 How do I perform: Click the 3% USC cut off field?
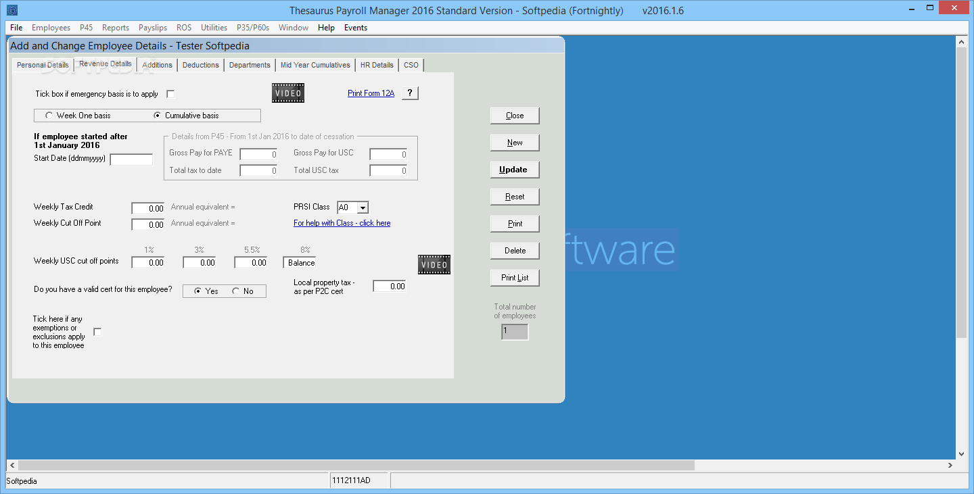(x=200, y=262)
